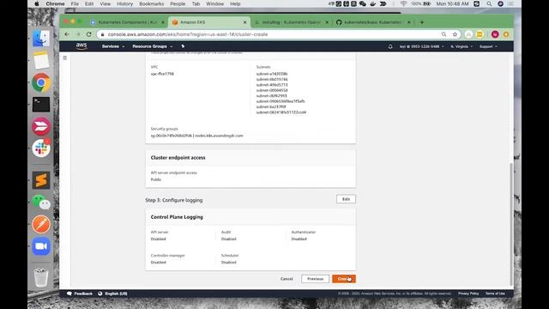The width and height of the screenshot is (549, 309).
Task: Select the Cluster endpoint access heading
Action: (x=178, y=158)
